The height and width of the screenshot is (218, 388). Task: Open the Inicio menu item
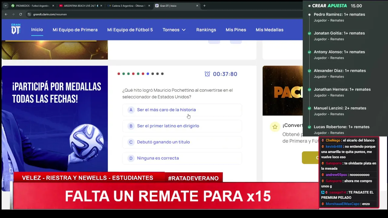click(37, 30)
